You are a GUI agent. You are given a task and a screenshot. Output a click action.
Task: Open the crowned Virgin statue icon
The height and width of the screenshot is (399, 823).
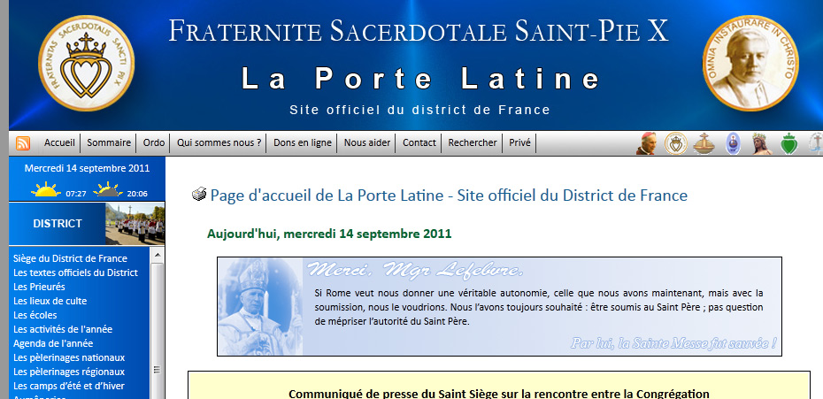click(758, 143)
